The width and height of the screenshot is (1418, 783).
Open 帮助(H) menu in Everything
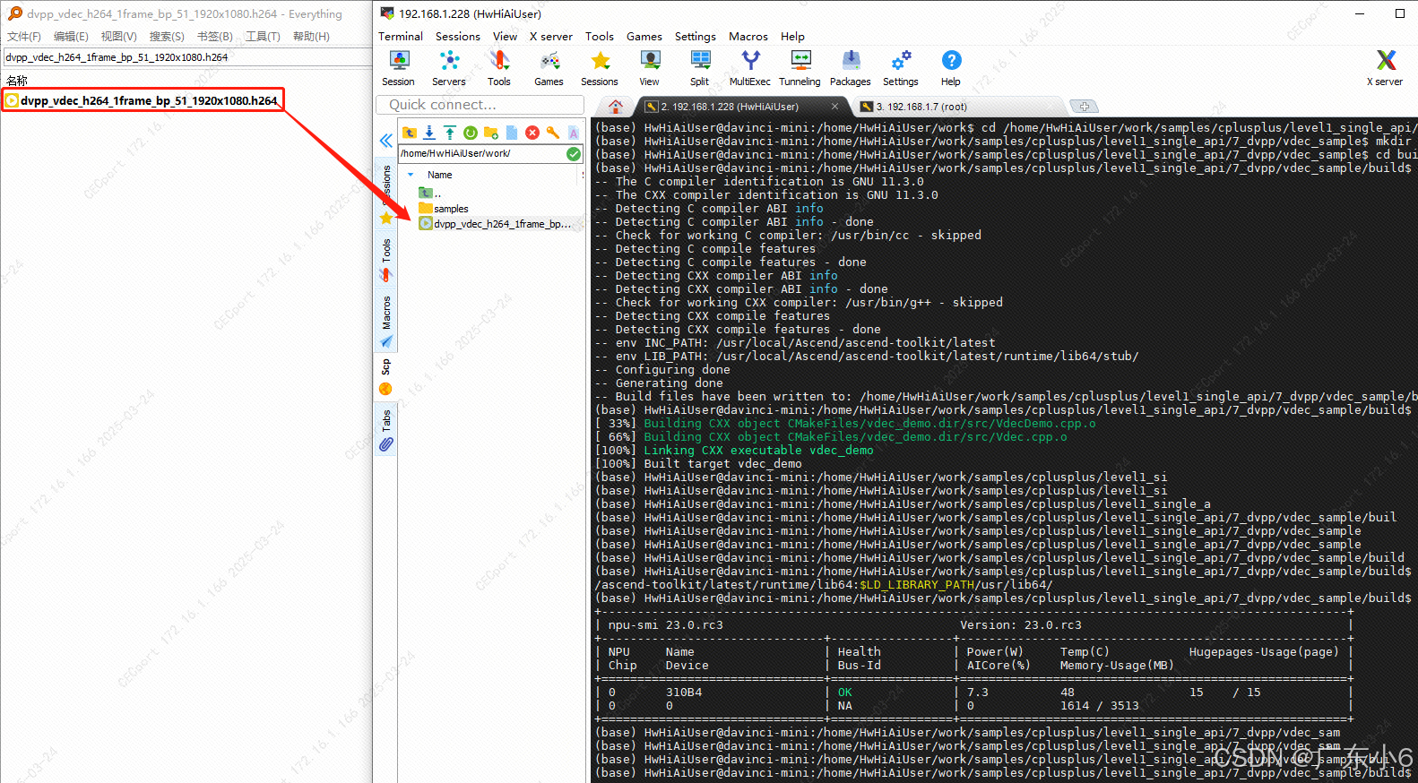[311, 37]
